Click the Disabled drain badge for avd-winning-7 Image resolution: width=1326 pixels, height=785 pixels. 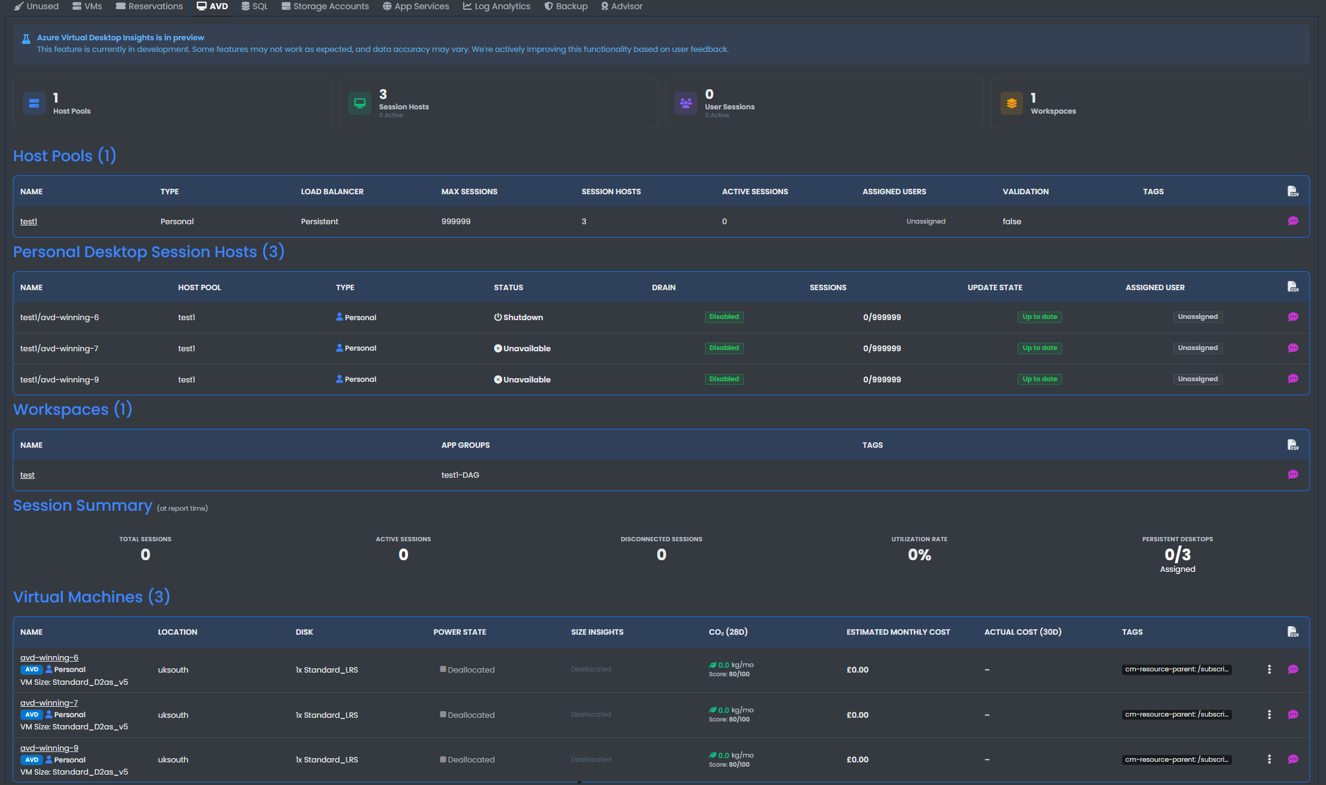[724, 348]
